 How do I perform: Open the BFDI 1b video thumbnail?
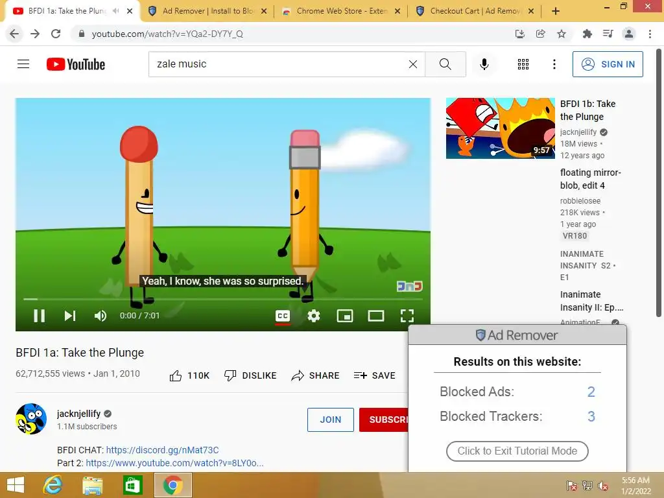pos(500,128)
